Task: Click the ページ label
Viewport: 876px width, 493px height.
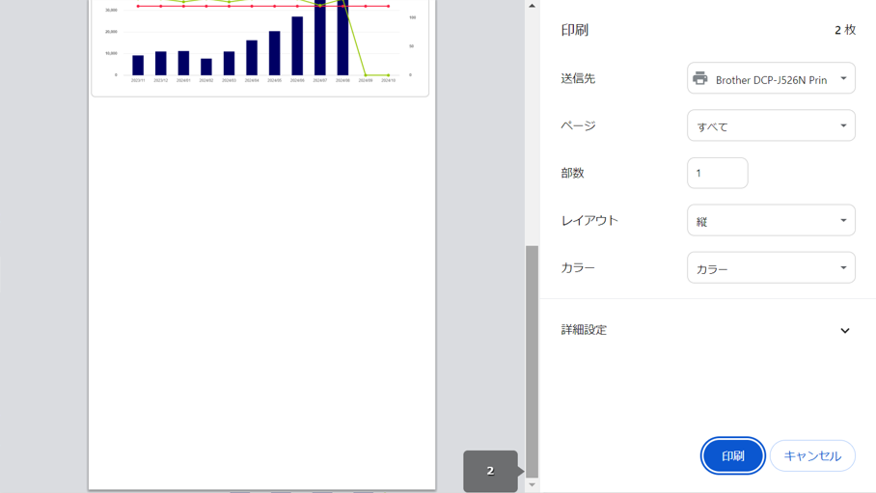Action: point(578,125)
